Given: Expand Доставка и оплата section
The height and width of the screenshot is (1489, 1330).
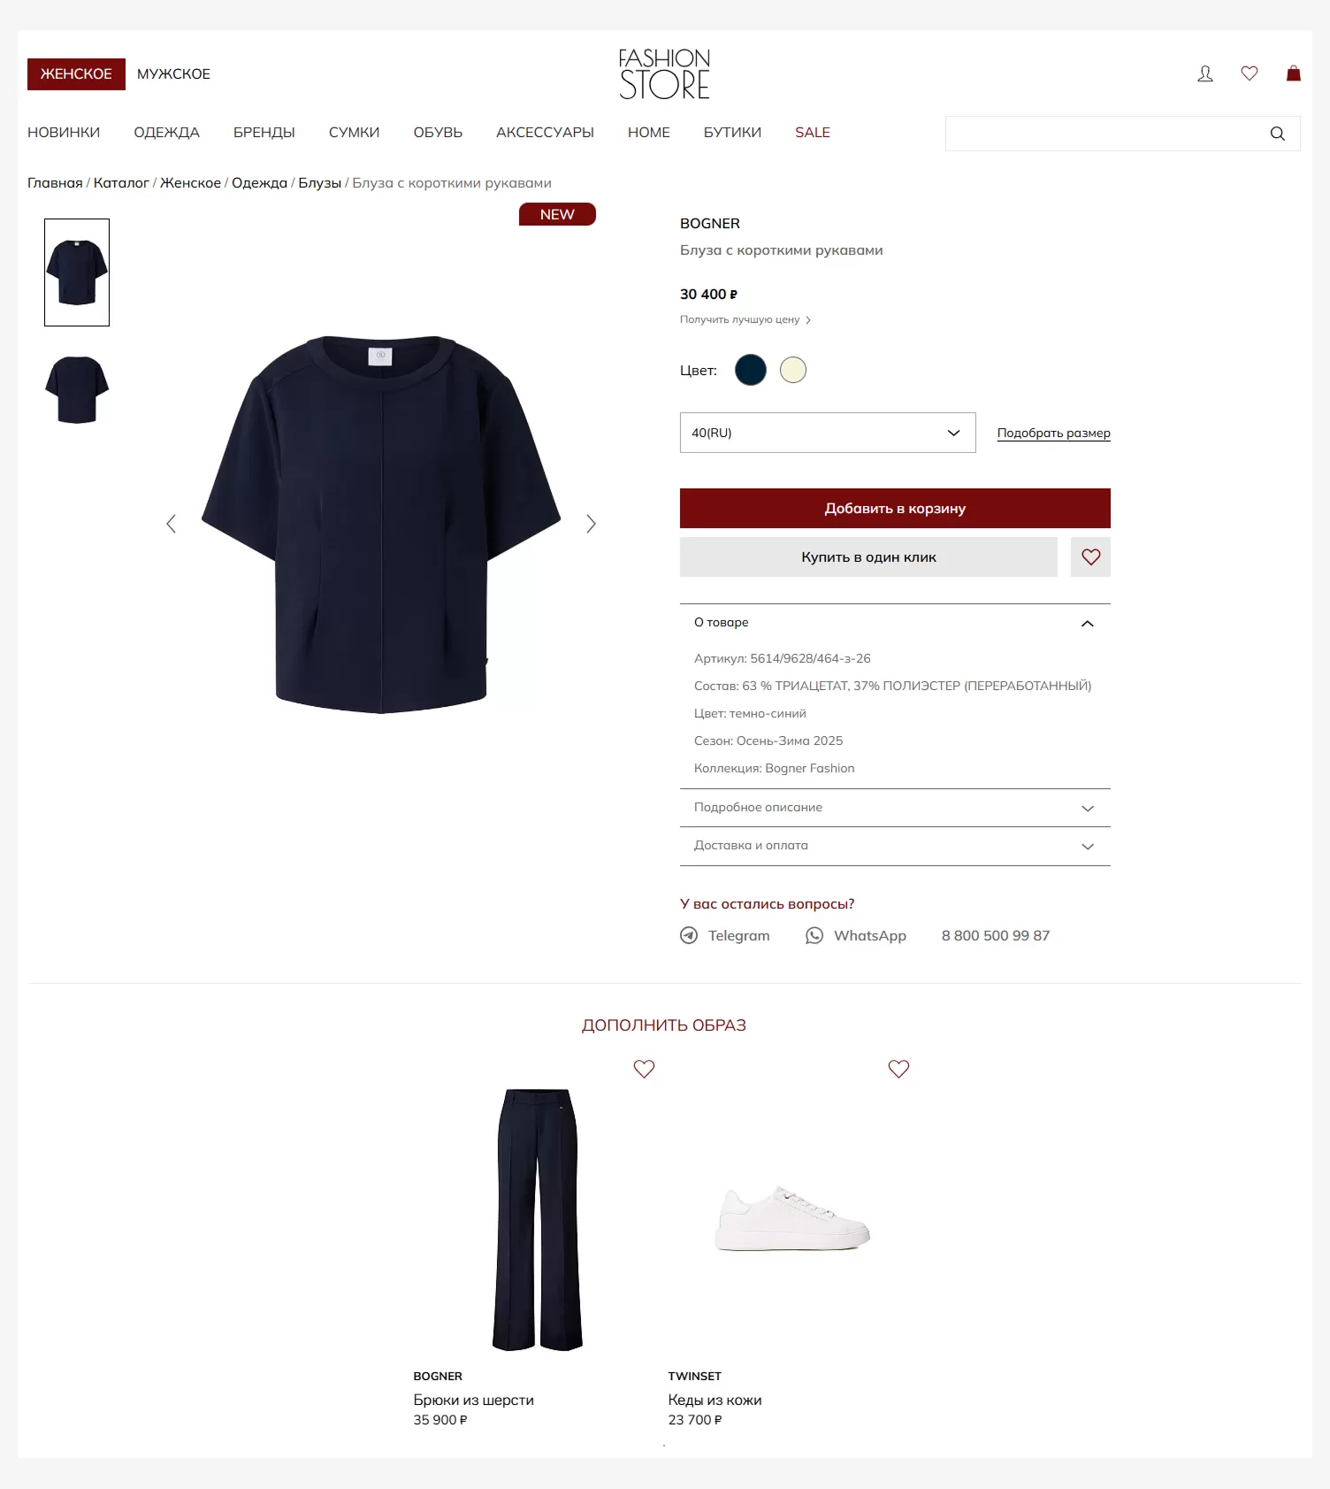Looking at the screenshot, I should tap(895, 846).
